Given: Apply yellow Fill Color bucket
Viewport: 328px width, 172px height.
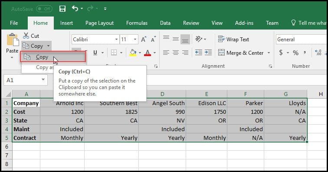Looking at the screenshot, I should pos(133,53).
